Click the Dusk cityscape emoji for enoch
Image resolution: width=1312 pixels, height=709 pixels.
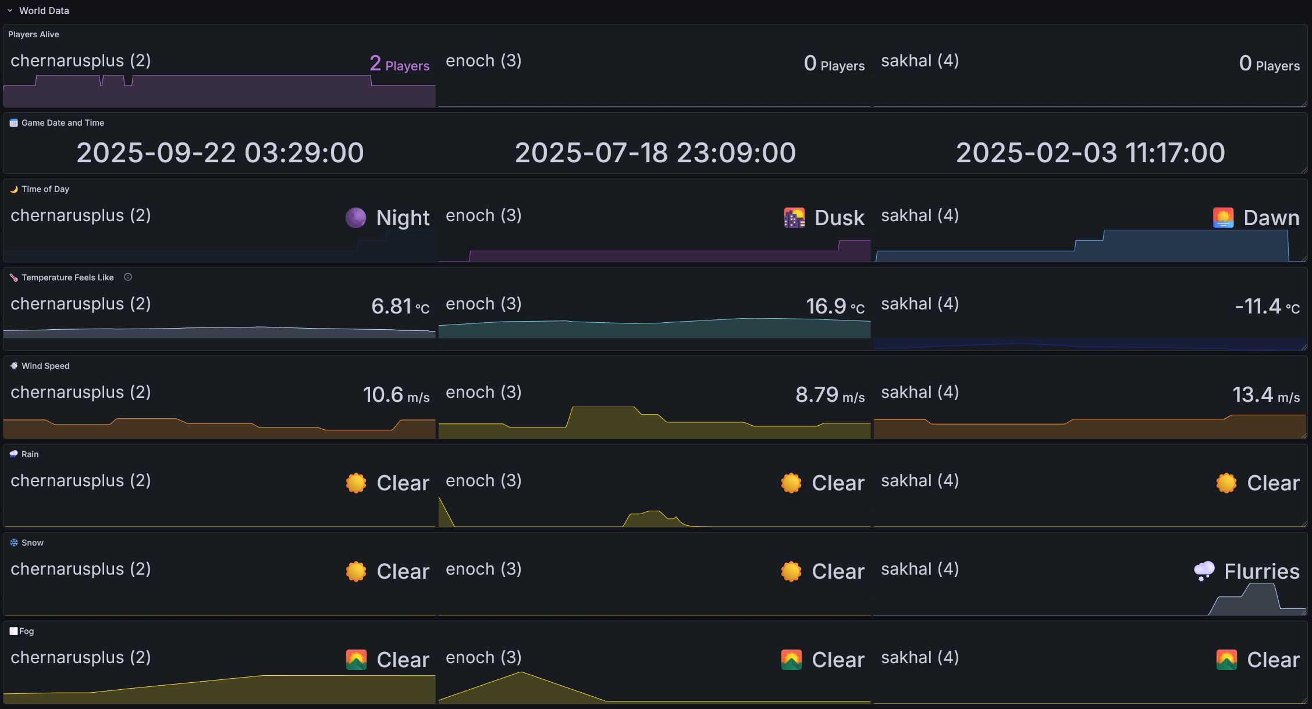pyautogui.click(x=794, y=218)
